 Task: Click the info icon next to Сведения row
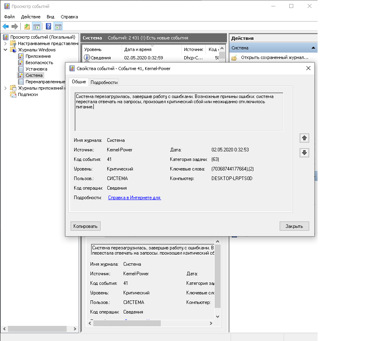point(87,58)
